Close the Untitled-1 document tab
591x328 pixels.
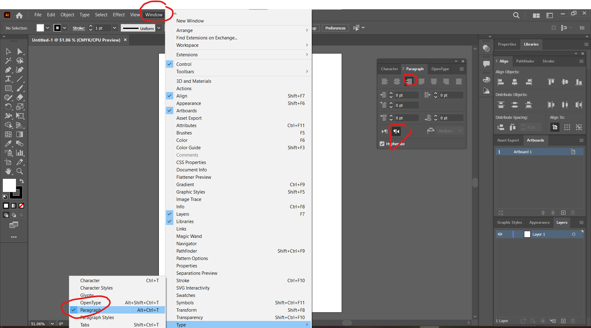coord(125,40)
